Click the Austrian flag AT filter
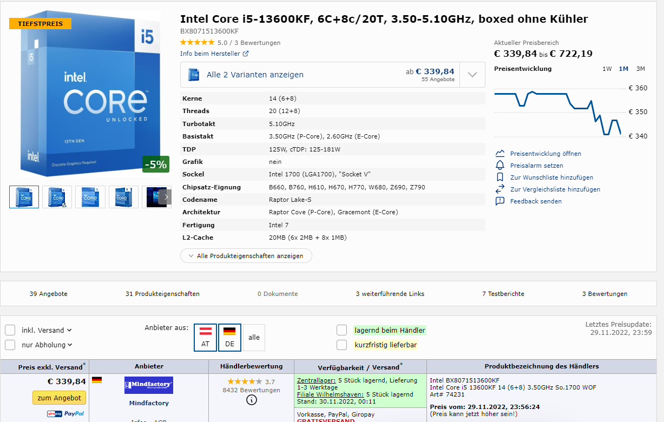The image size is (664, 422). point(206,338)
